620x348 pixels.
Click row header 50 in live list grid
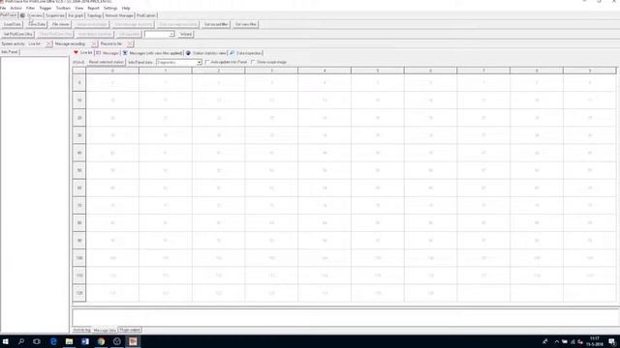coord(79,170)
